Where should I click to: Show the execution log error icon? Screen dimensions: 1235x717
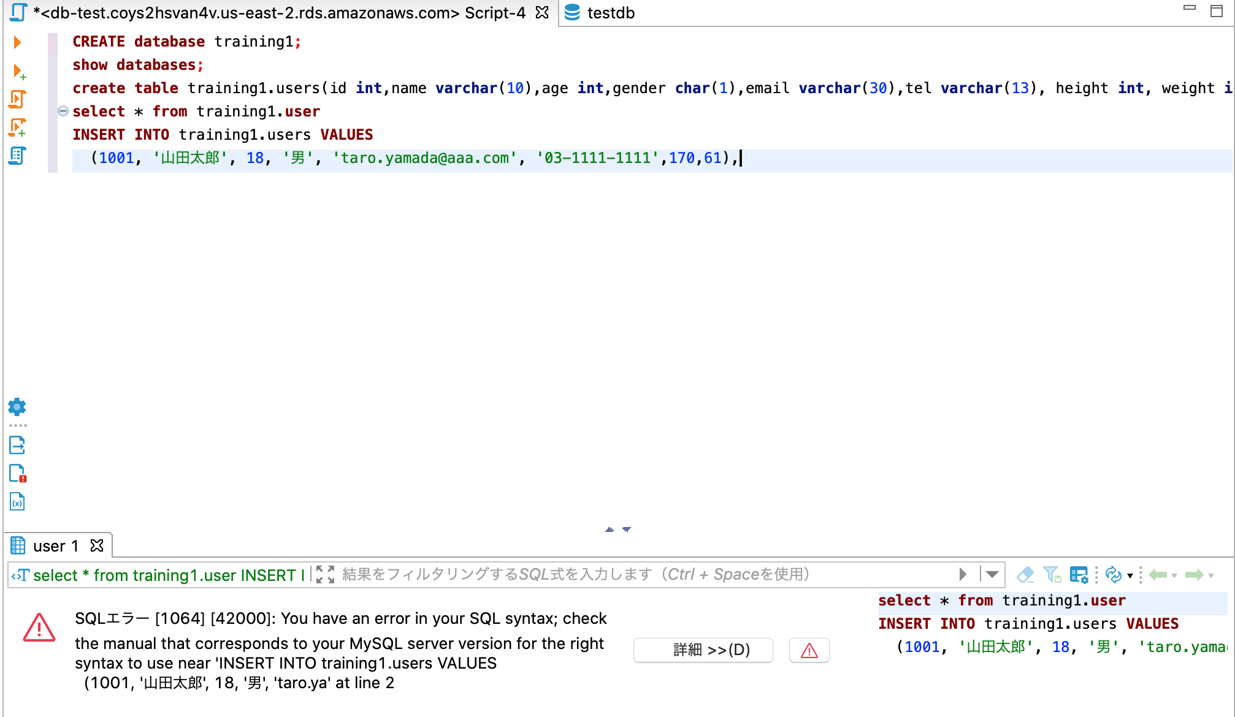click(17, 474)
